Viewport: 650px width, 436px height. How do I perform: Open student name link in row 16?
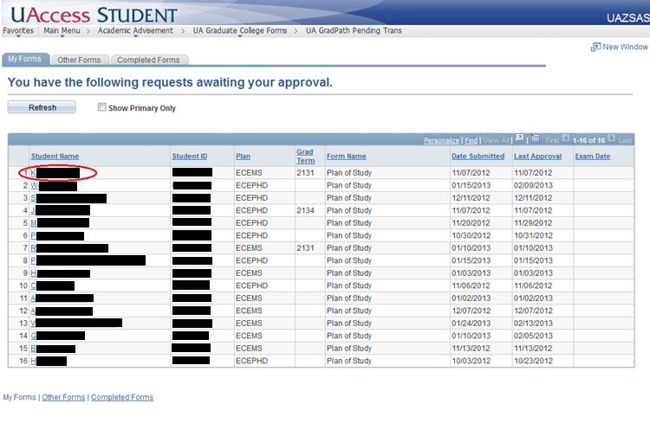click(49, 361)
